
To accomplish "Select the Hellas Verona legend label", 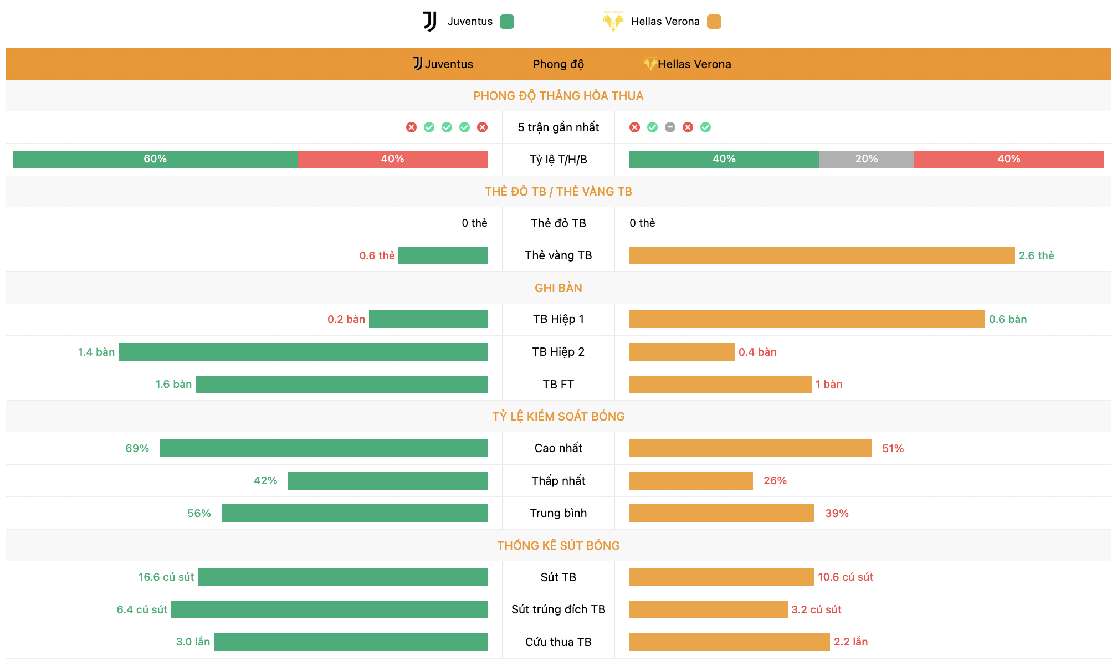I will [x=665, y=22].
